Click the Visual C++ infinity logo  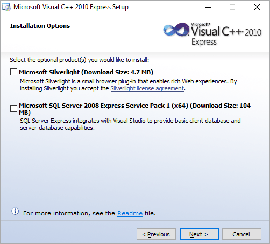tap(176, 30)
